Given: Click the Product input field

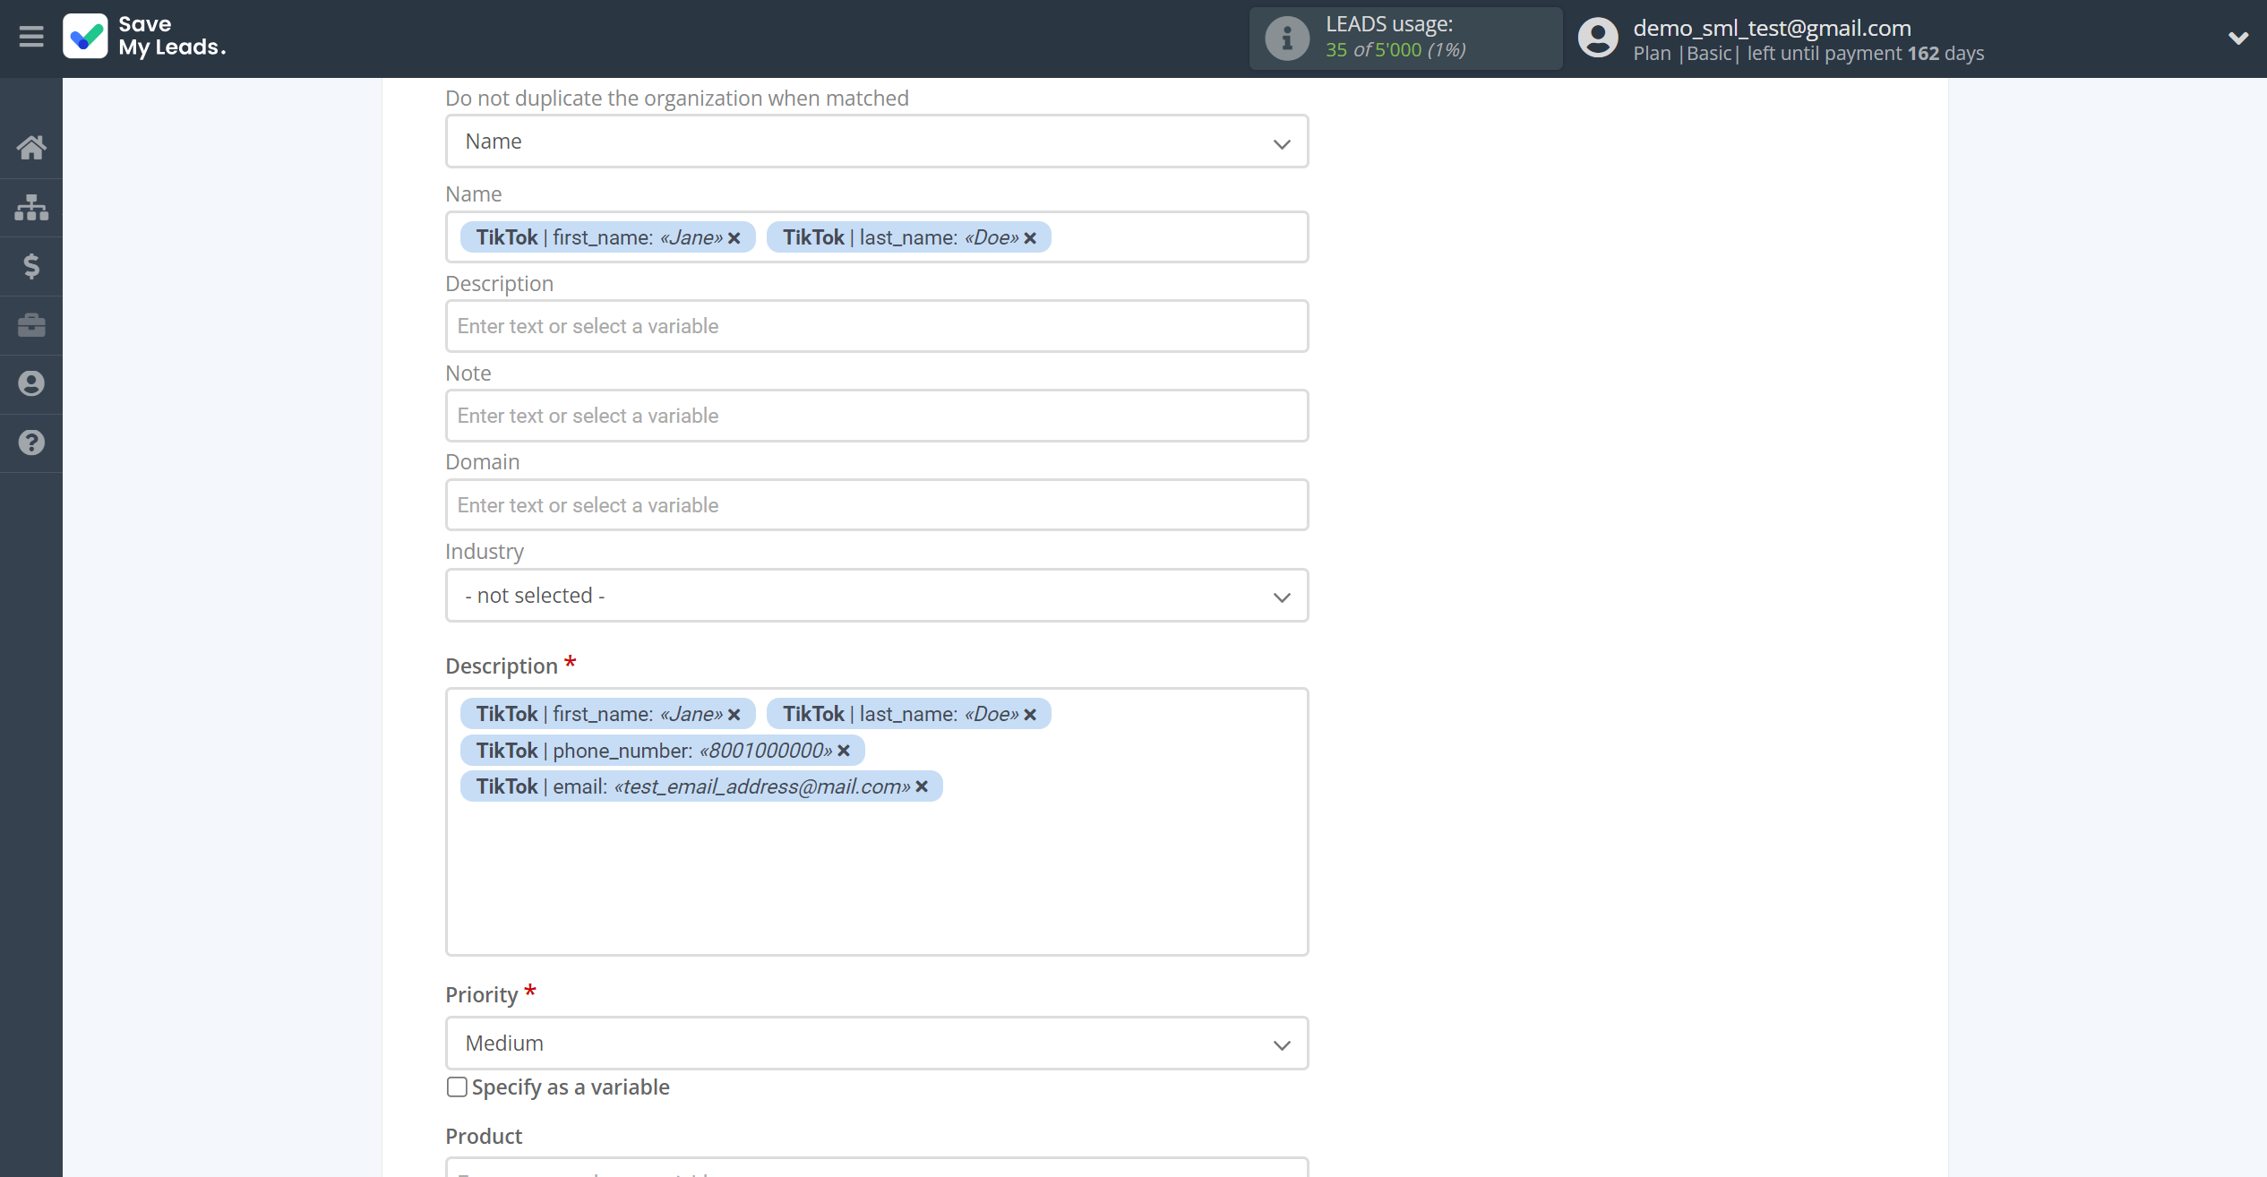Looking at the screenshot, I should (x=877, y=1168).
